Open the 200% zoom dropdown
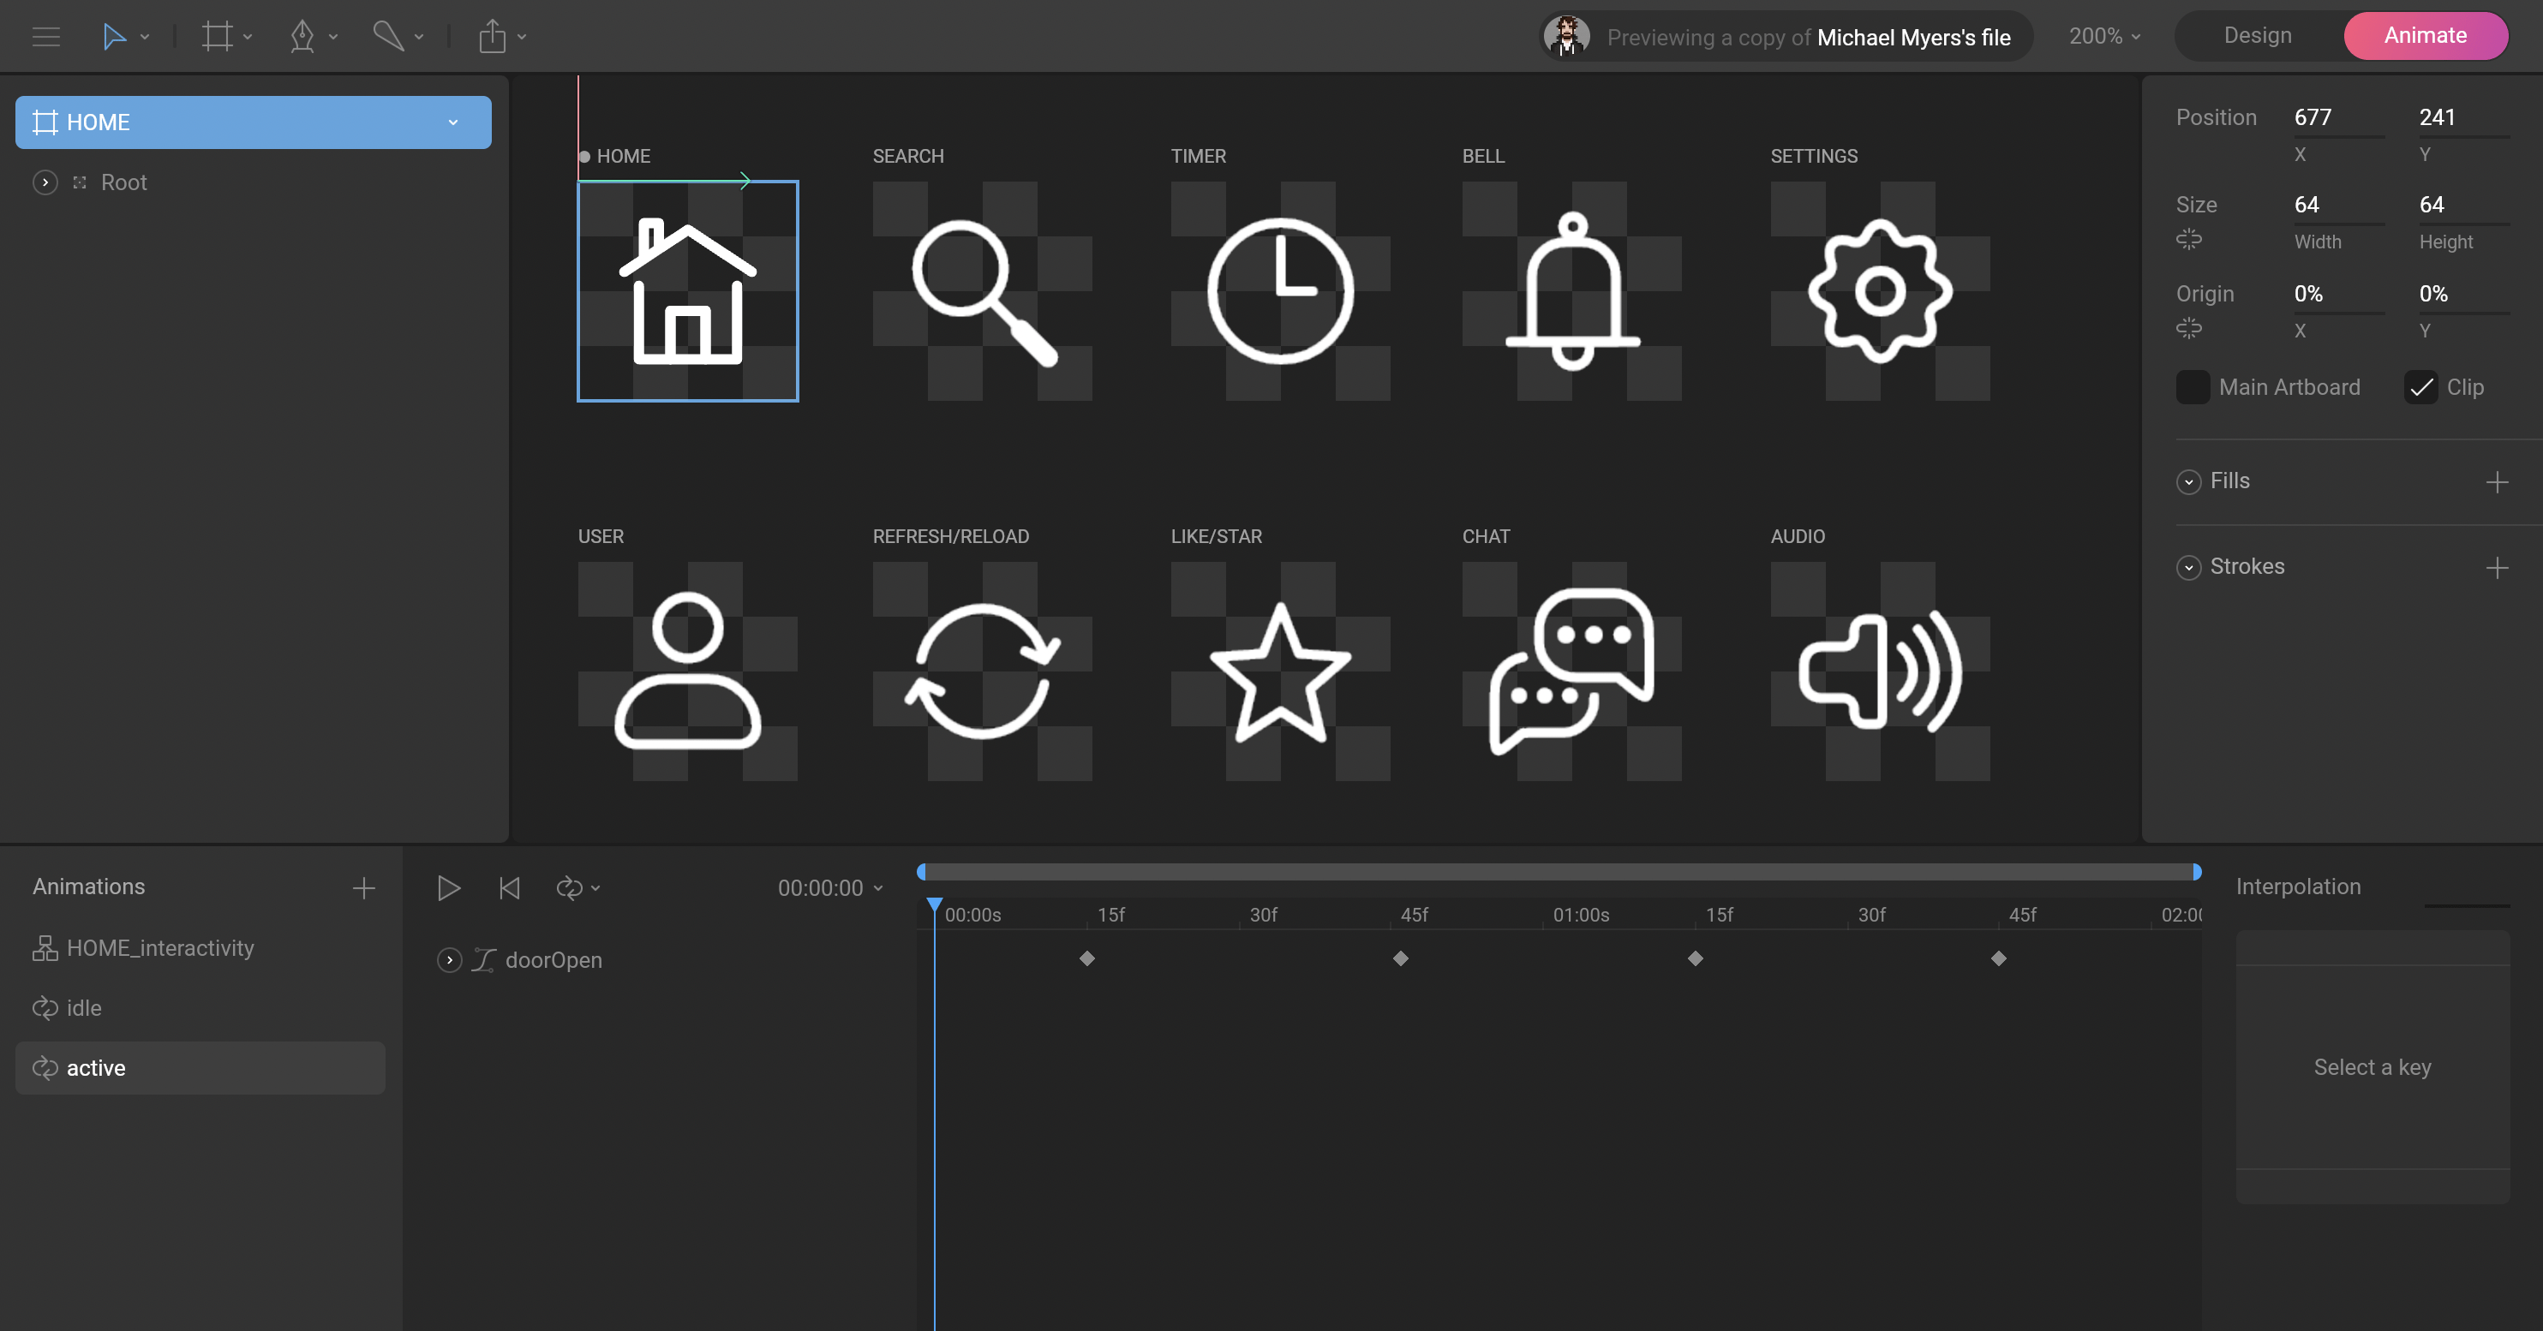This screenshot has width=2543, height=1331. tap(2103, 37)
